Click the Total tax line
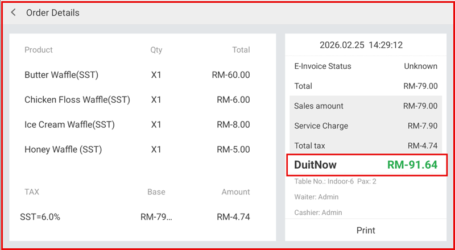The width and height of the screenshot is (455, 250). pyautogui.click(x=365, y=145)
